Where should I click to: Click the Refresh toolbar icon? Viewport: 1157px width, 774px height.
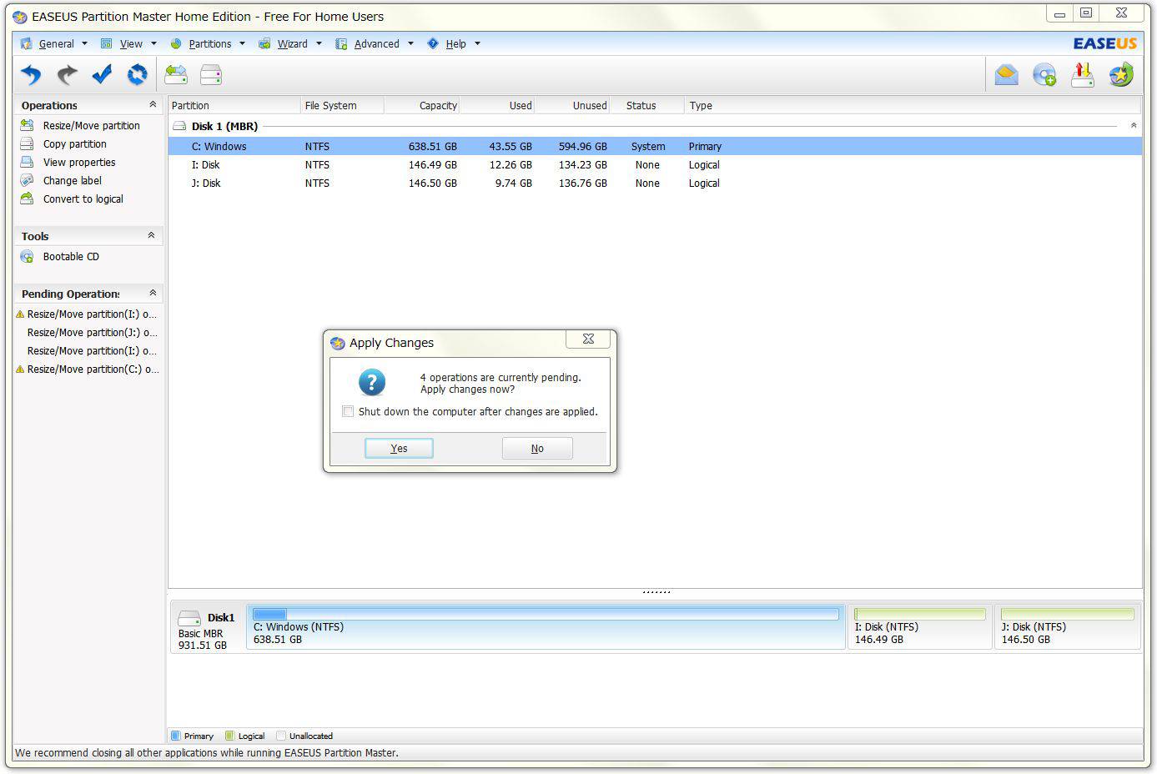click(137, 75)
